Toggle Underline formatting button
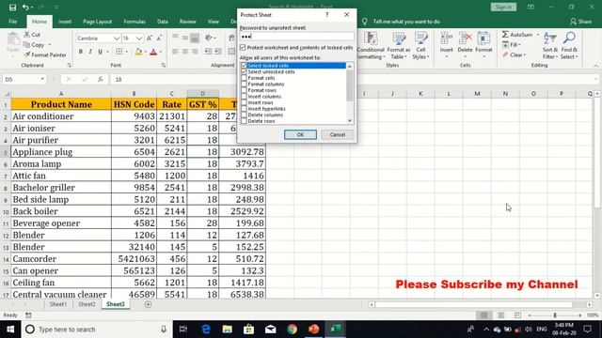The width and height of the screenshot is (602, 338). pos(101,52)
